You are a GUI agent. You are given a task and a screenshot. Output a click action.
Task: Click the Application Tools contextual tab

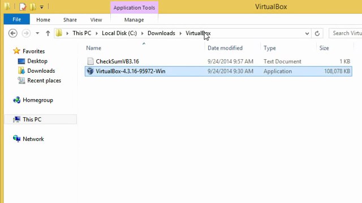click(134, 7)
